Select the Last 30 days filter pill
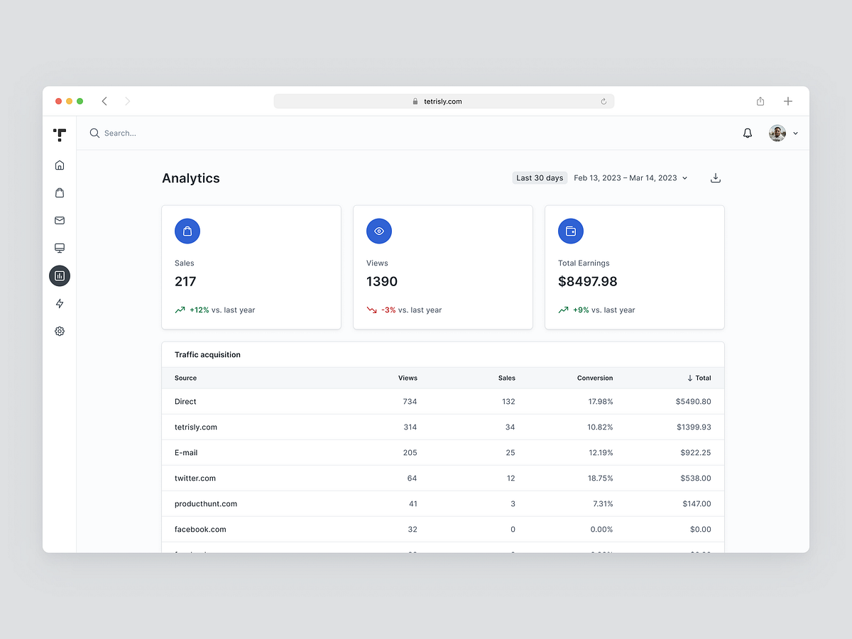 click(540, 177)
